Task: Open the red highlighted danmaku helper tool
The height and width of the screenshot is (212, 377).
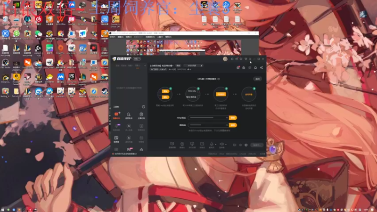Action: 116,115
